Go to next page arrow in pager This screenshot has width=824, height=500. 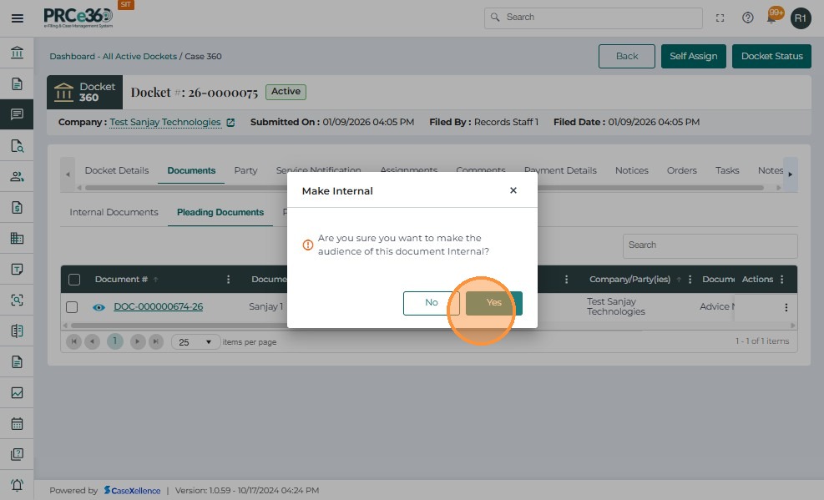pyautogui.click(x=138, y=341)
